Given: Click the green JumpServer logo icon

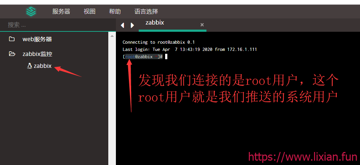Looking at the screenshot, I should [x=31, y=11].
